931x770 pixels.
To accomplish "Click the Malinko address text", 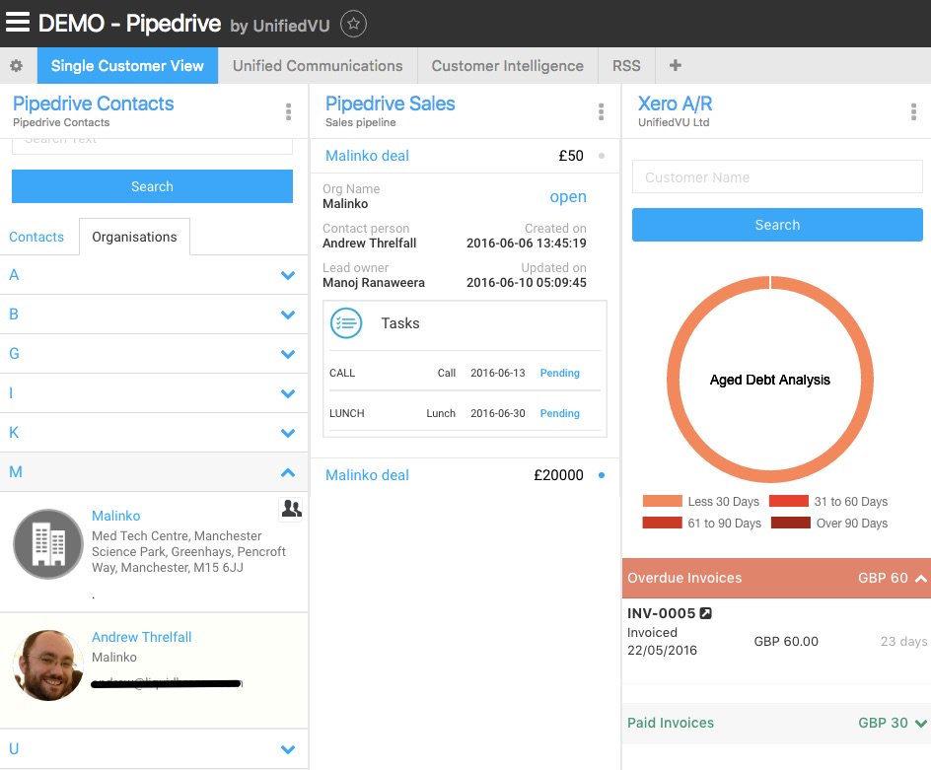I will (x=188, y=551).
